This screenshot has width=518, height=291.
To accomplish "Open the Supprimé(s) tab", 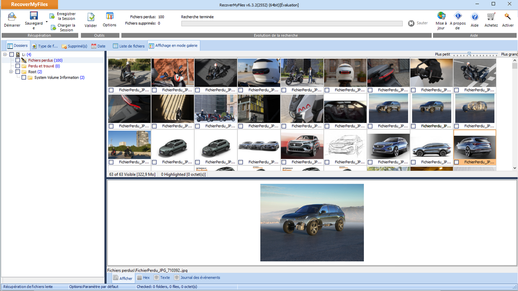I will 74,46.
